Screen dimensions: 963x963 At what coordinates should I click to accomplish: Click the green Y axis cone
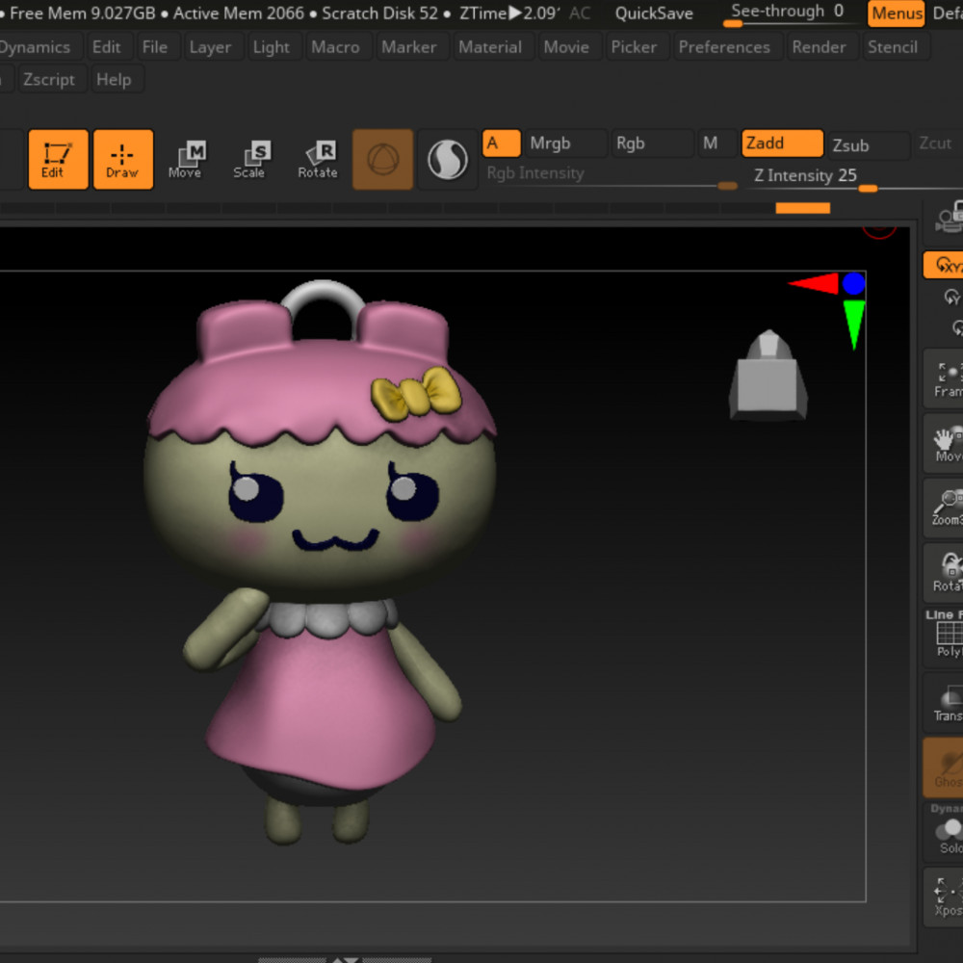(853, 324)
